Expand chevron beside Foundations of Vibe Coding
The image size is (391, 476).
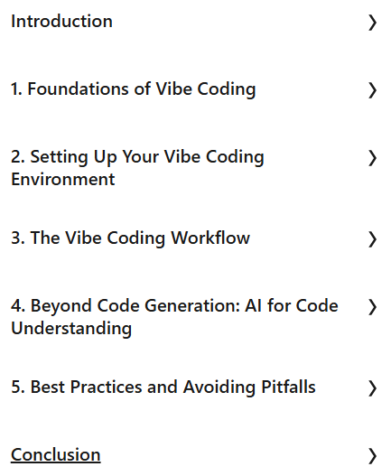point(372,90)
